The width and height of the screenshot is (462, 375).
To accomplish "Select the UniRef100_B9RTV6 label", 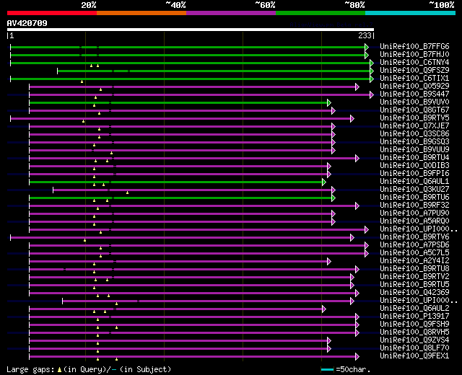I will 414,237.
